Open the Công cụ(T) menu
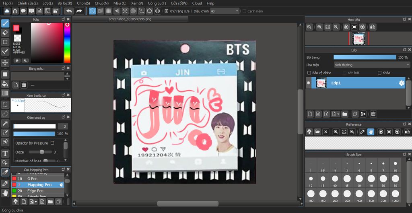412x213 pixels. tap(157, 3)
